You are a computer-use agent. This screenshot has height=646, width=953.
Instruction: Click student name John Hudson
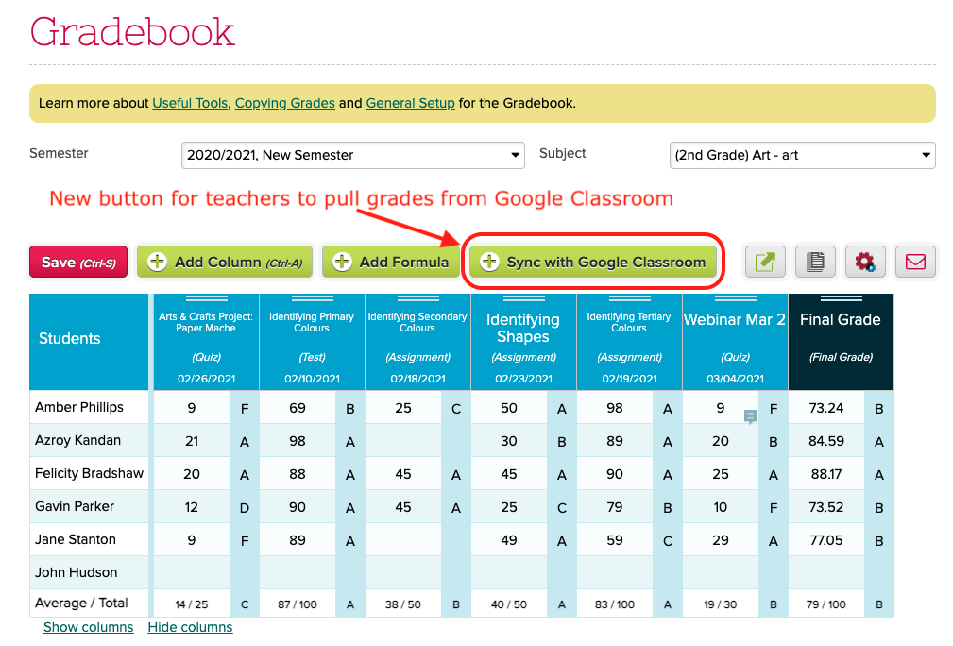click(x=76, y=572)
